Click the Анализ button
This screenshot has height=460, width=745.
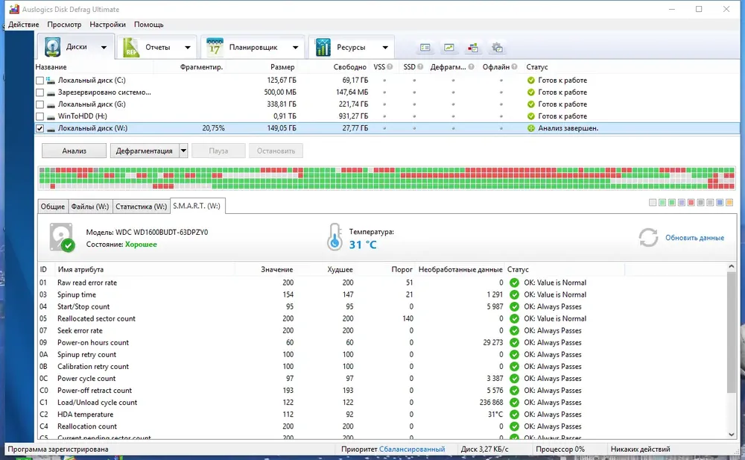pyautogui.click(x=74, y=151)
